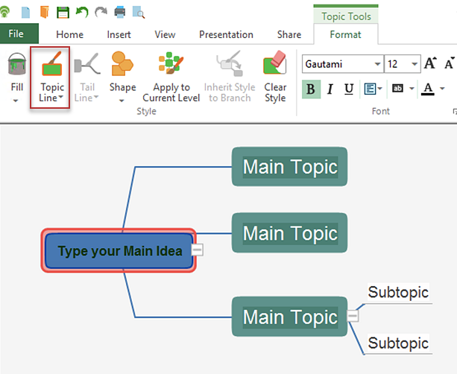Switch to the View tab
Viewport: 457px width, 374px height.
click(x=165, y=34)
